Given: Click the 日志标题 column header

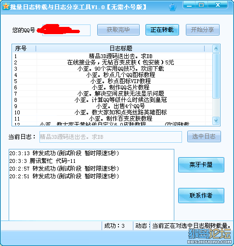Looking at the screenshot, I should [120, 49].
